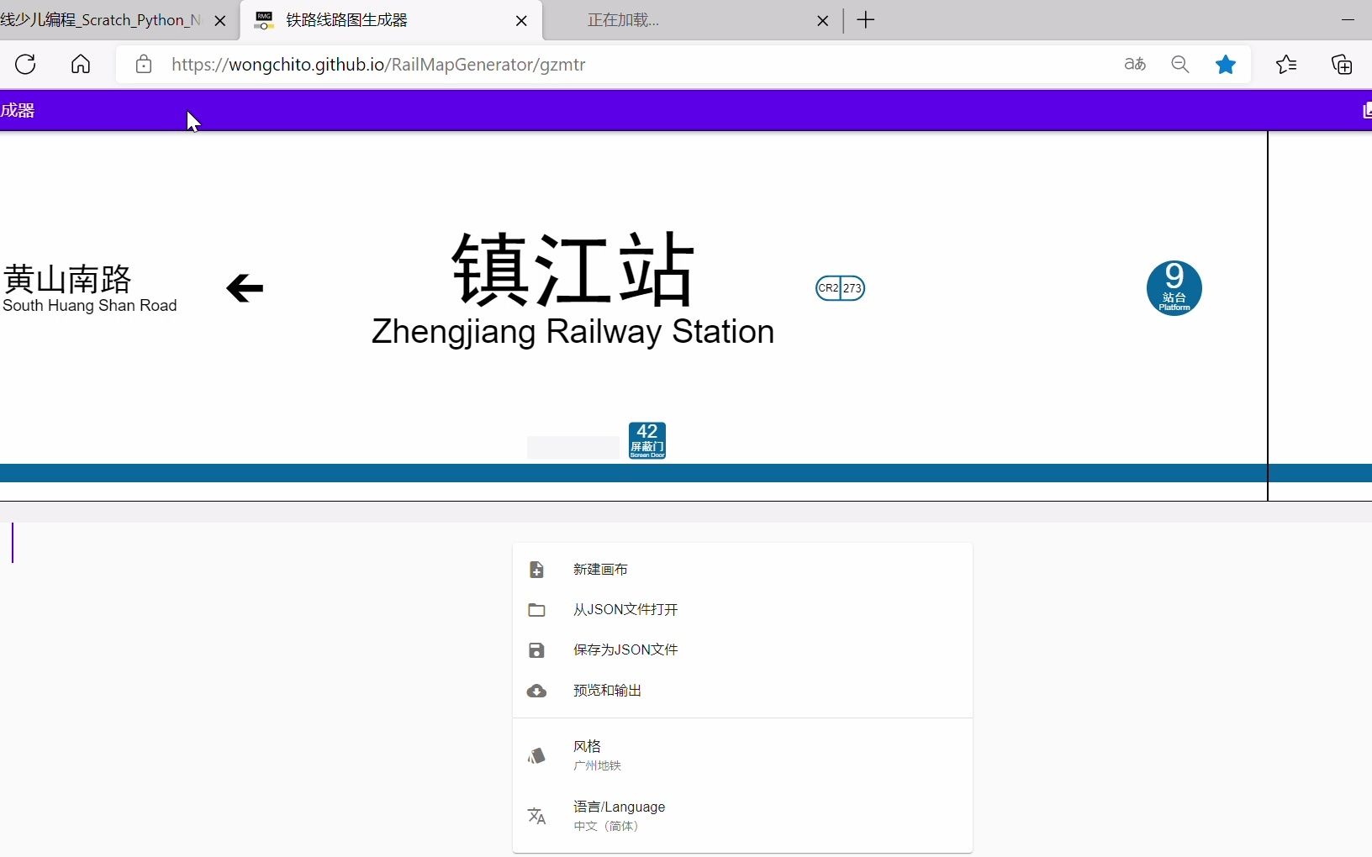The width and height of the screenshot is (1372, 857).
Task: Click the icon at right of purple app bar
Action: click(1367, 110)
